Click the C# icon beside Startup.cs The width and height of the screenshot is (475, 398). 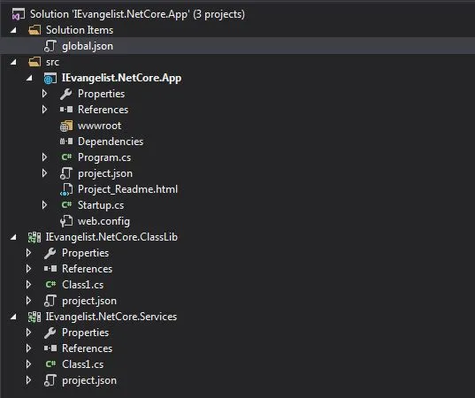pyautogui.click(x=66, y=205)
